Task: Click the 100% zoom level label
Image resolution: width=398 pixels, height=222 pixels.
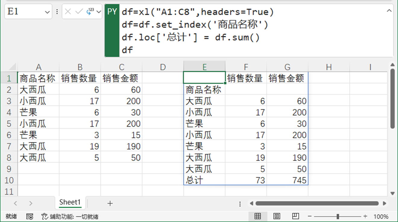Action: 381,217
